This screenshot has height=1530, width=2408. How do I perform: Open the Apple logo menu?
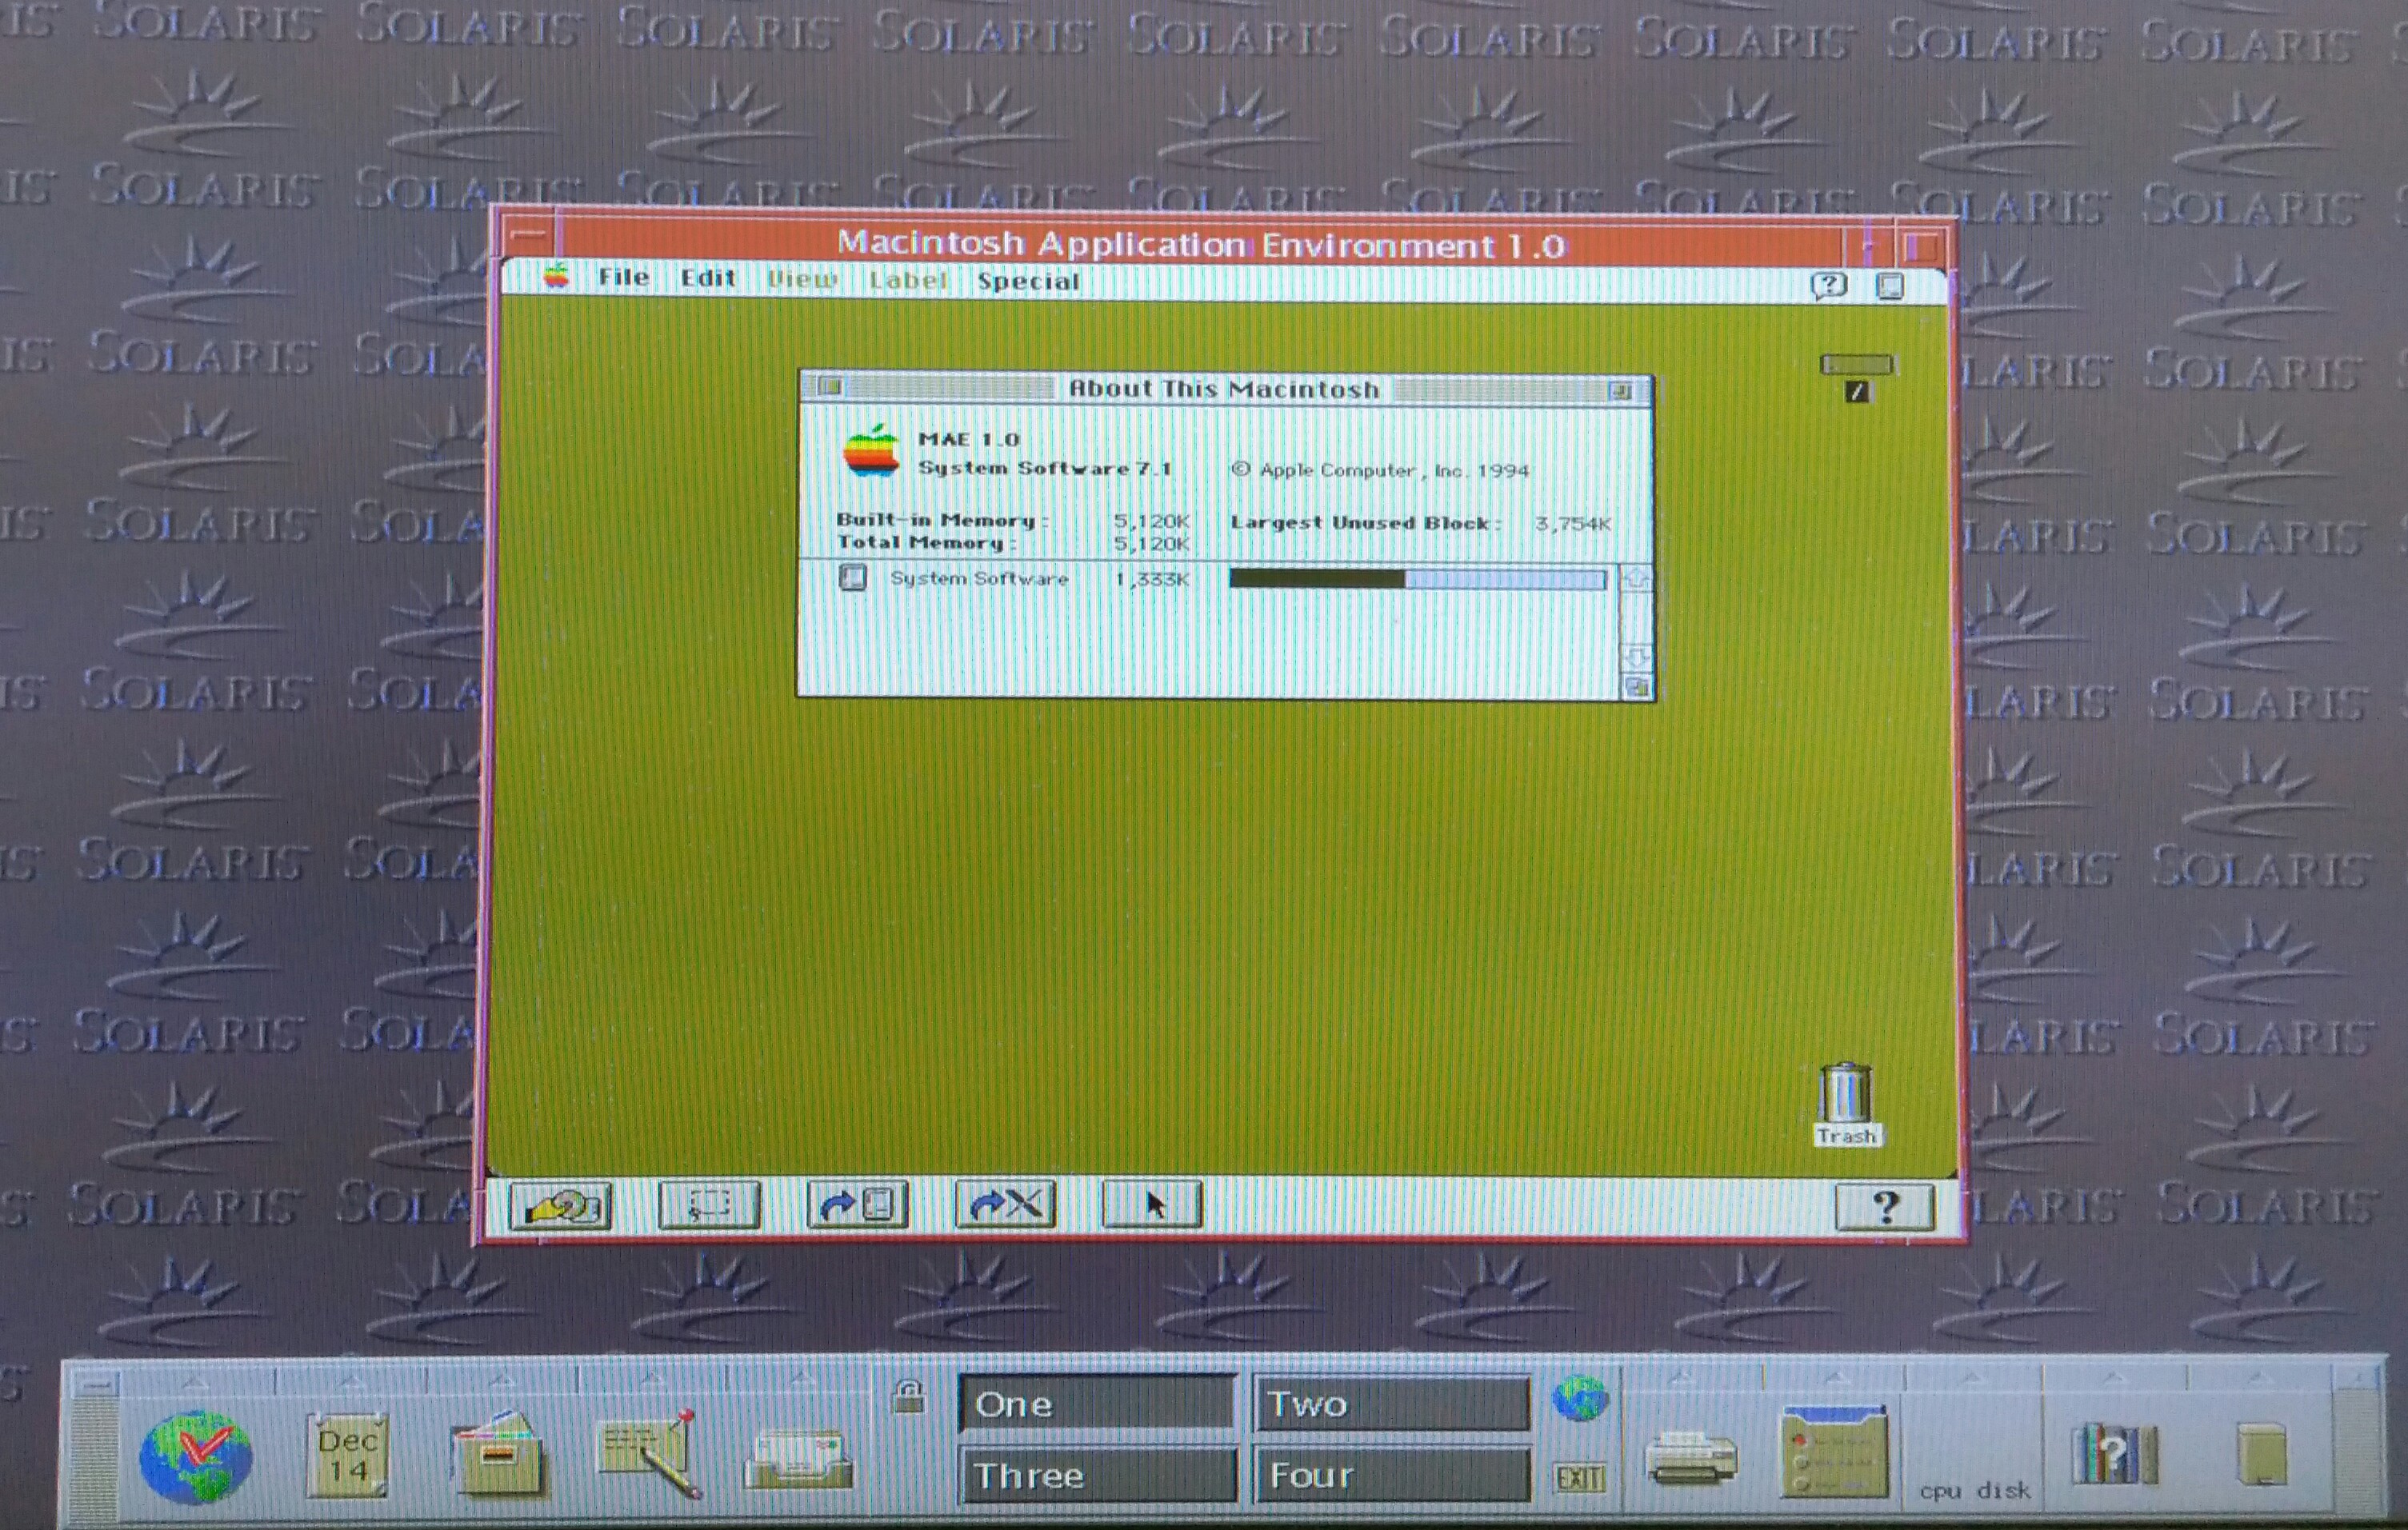556,277
